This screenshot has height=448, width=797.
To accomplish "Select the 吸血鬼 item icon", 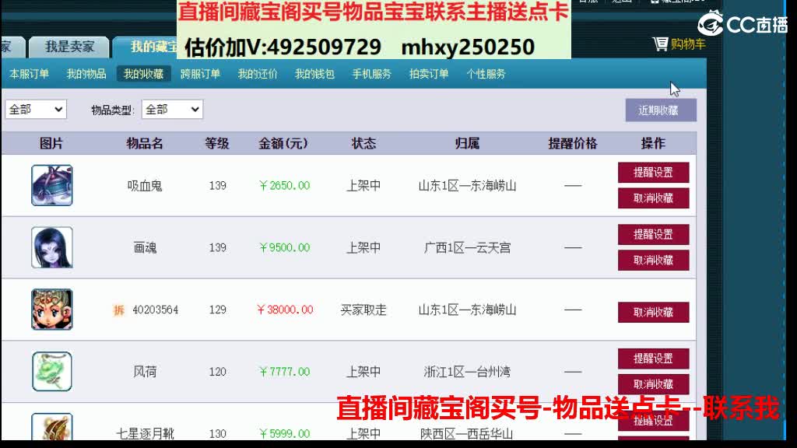I will pos(51,186).
